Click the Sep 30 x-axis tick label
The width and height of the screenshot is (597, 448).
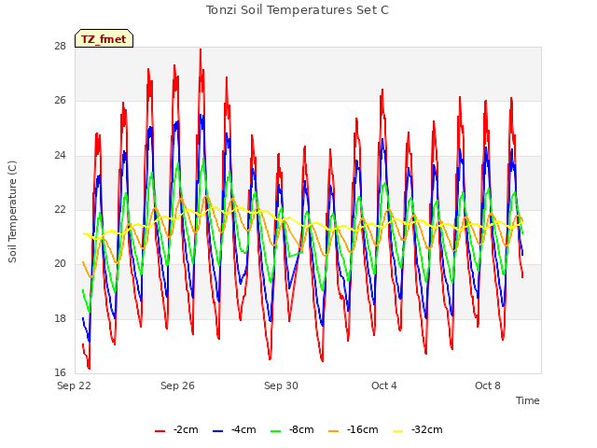click(281, 385)
